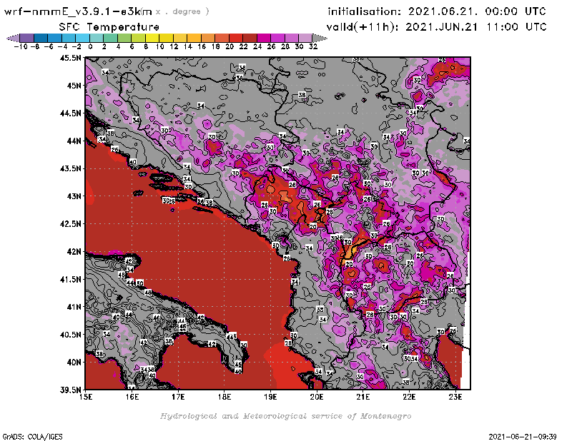
Task: Click the timestamp 2021-06-21-09:39
Action: pos(523,436)
